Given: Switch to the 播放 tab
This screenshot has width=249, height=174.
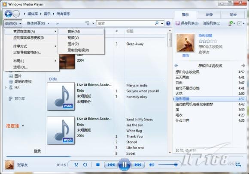Looking at the screenshot, I should pyautogui.click(x=185, y=15).
